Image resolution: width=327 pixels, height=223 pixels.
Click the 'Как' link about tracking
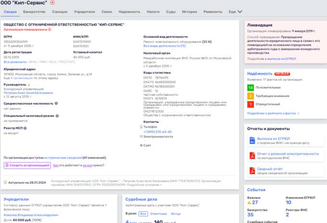tap(56, 165)
